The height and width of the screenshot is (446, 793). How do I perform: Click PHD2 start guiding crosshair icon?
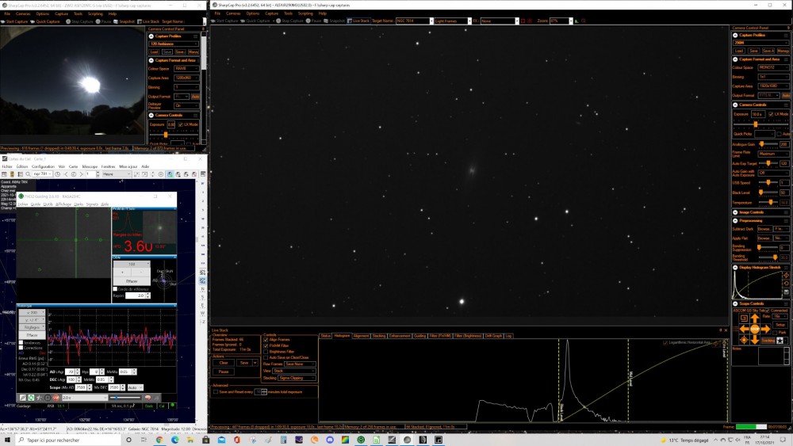pos(48,398)
